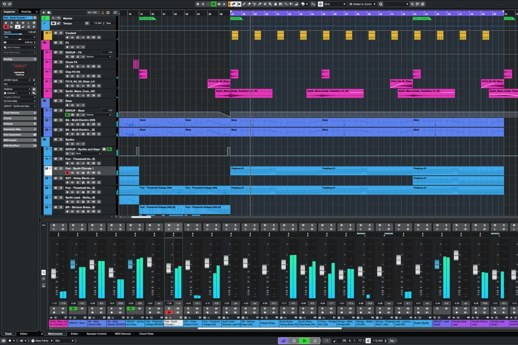This screenshot has width=518, height=345.
Task: Expand the Routing section in Inspector
Action: (x=20, y=59)
